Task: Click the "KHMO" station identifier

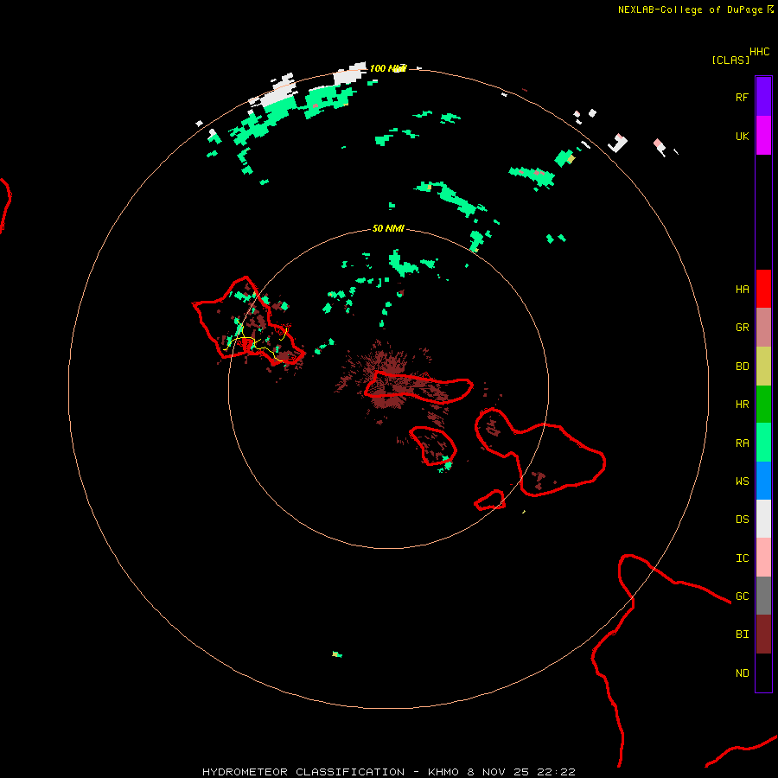Action: 443,772
